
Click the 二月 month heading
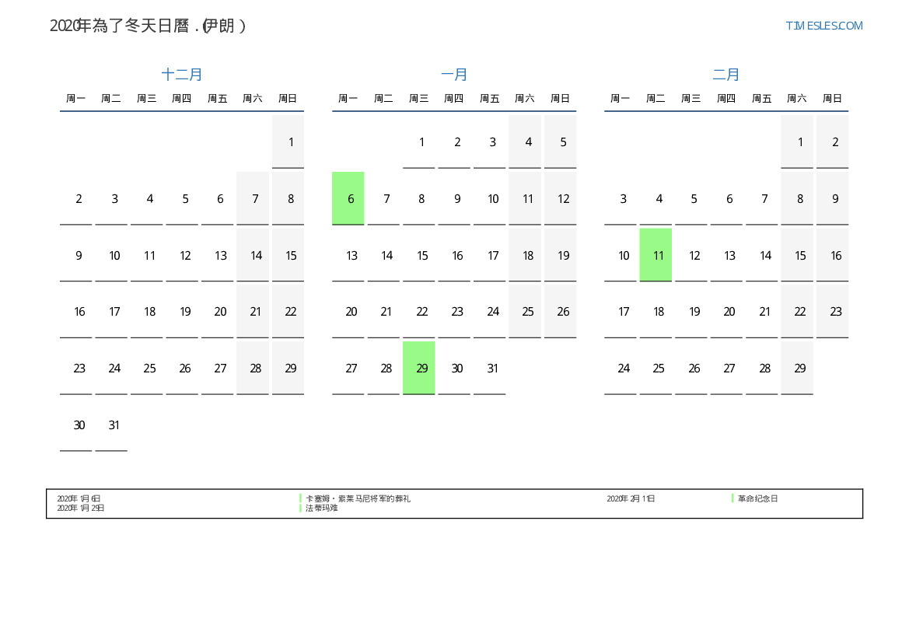(x=726, y=75)
